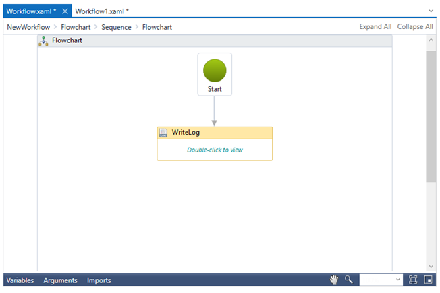The image size is (440, 293).
Task: Close the Workflow.xaml tab
Action: (x=65, y=11)
